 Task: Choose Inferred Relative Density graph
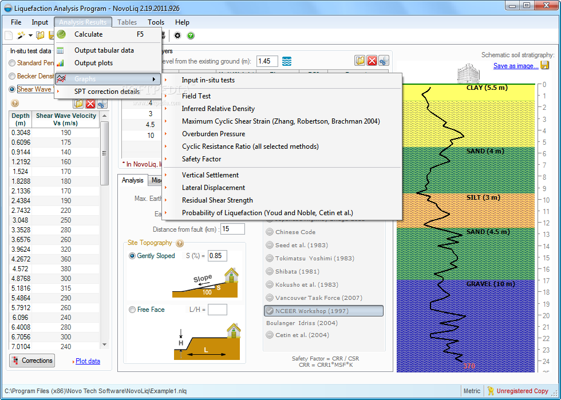click(282, 109)
